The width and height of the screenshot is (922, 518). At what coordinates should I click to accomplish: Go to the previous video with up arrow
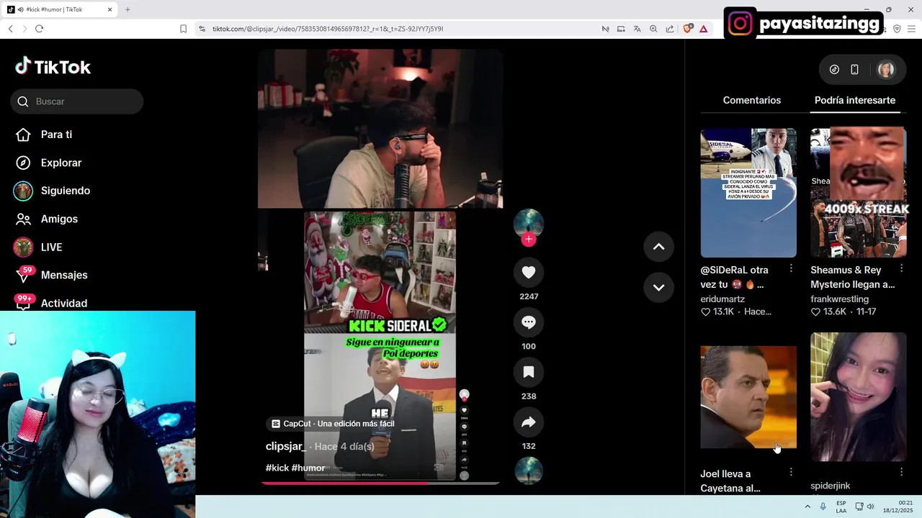tap(658, 247)
